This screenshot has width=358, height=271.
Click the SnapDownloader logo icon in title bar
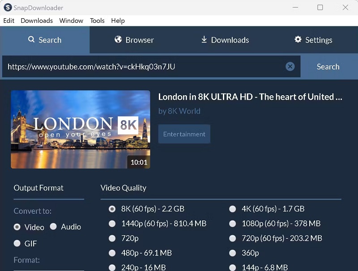[x=8, y=8]
